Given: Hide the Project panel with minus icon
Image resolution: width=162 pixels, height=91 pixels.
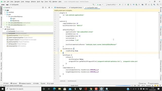Looking at the screenshot, I should 52,8.
